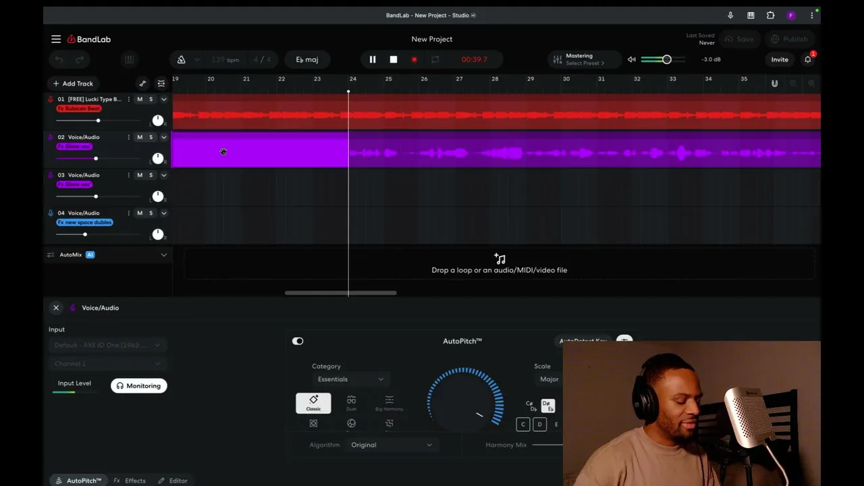Viewport: 864px width, 486px height.
Task: Close the Voice/Audio bottom panel
Action: tap(56, 308)
